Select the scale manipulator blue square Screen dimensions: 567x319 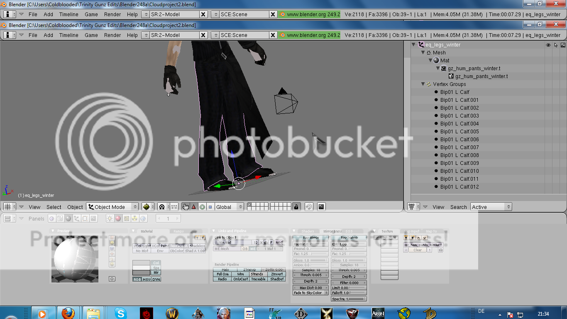(210, 207)
